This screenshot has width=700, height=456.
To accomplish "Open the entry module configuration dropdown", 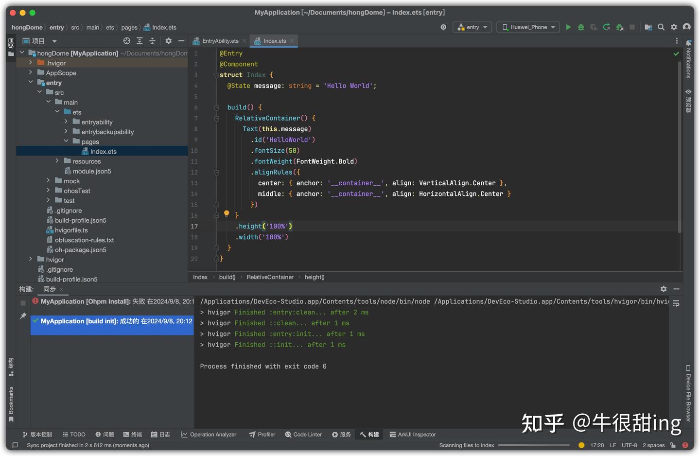I will 472,27.
